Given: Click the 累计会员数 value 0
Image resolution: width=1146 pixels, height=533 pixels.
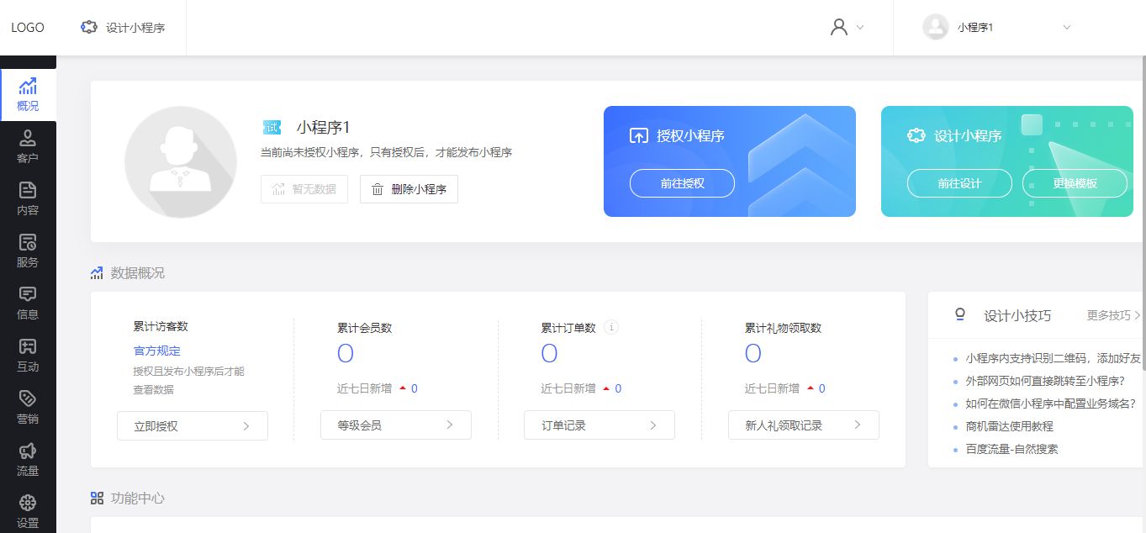Looking at the screenshot, I should [346, 354].
